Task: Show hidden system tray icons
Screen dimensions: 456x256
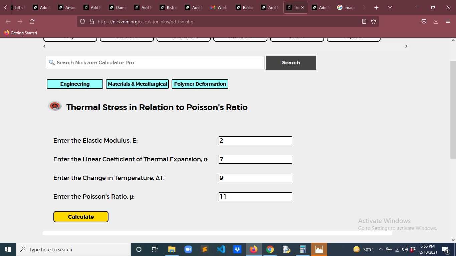Action: point(381,249)
